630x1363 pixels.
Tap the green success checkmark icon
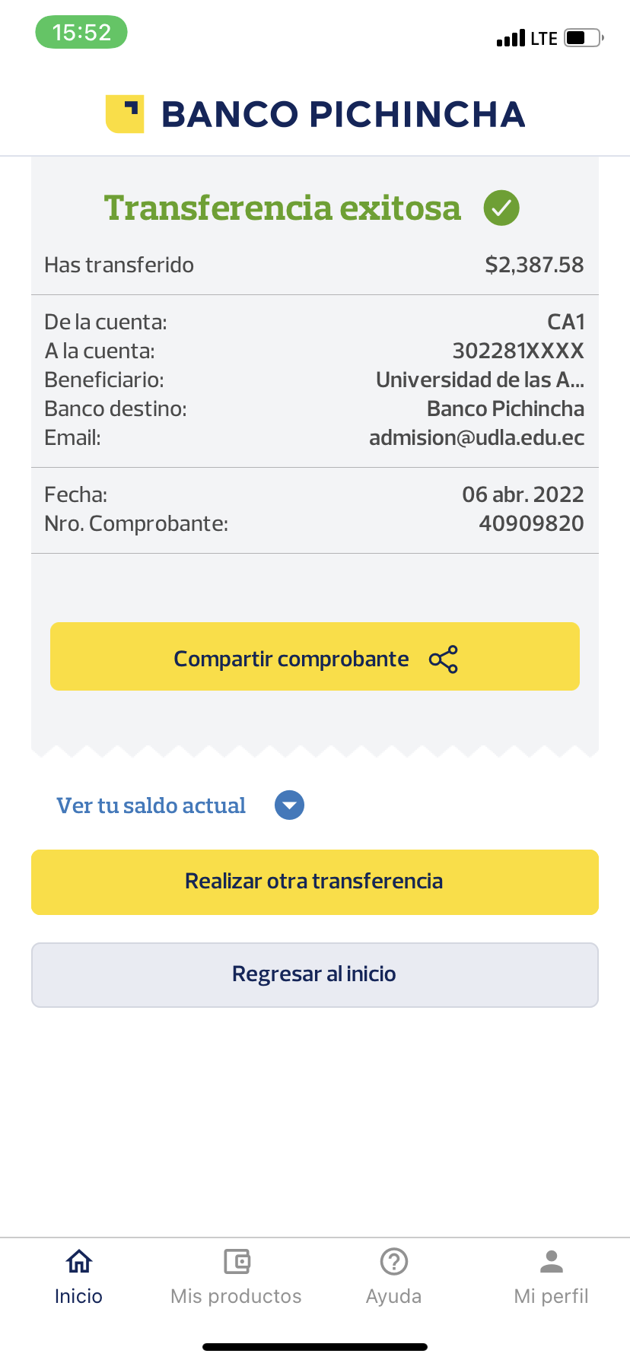tap(501, 208)
